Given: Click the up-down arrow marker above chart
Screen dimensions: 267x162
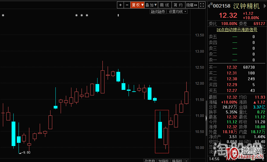Looking at the screenshot, I should [118, 15].
